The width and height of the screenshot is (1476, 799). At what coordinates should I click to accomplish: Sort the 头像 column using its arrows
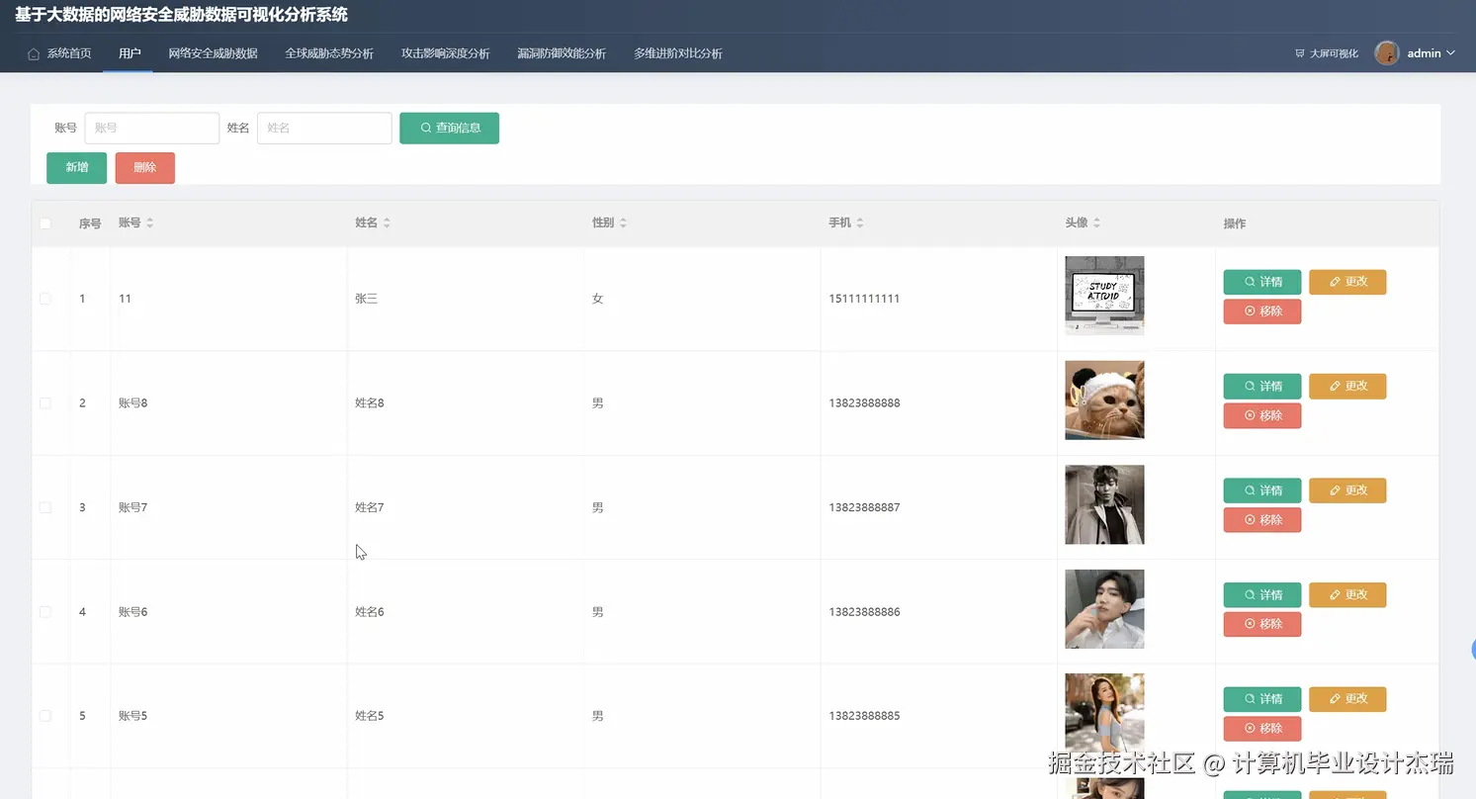1096,223
